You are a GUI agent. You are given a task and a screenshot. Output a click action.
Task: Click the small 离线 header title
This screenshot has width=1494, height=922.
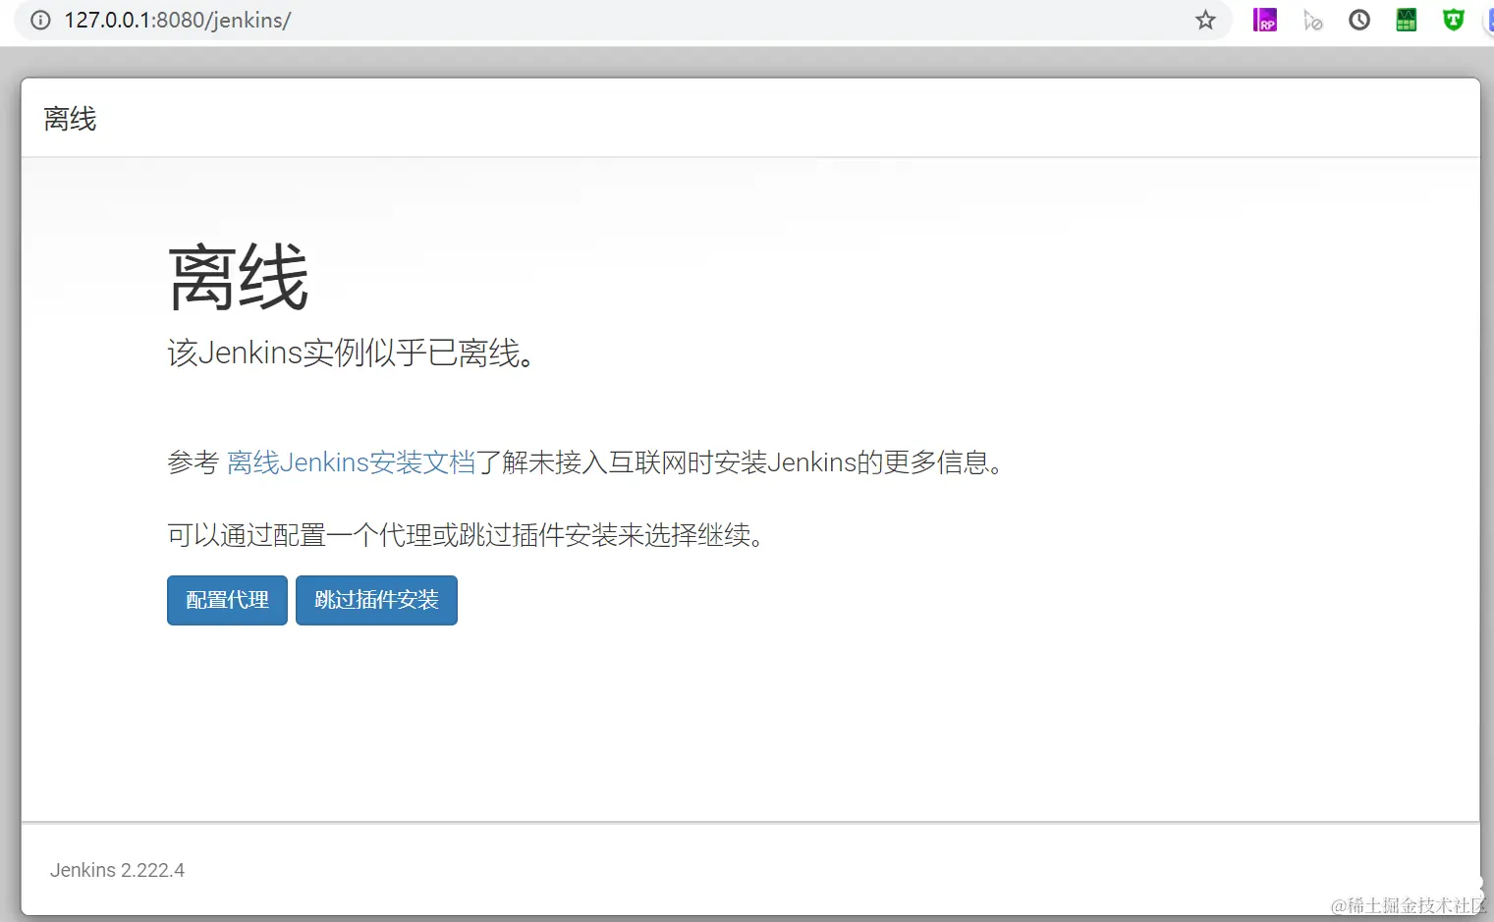tap(70, 119)
